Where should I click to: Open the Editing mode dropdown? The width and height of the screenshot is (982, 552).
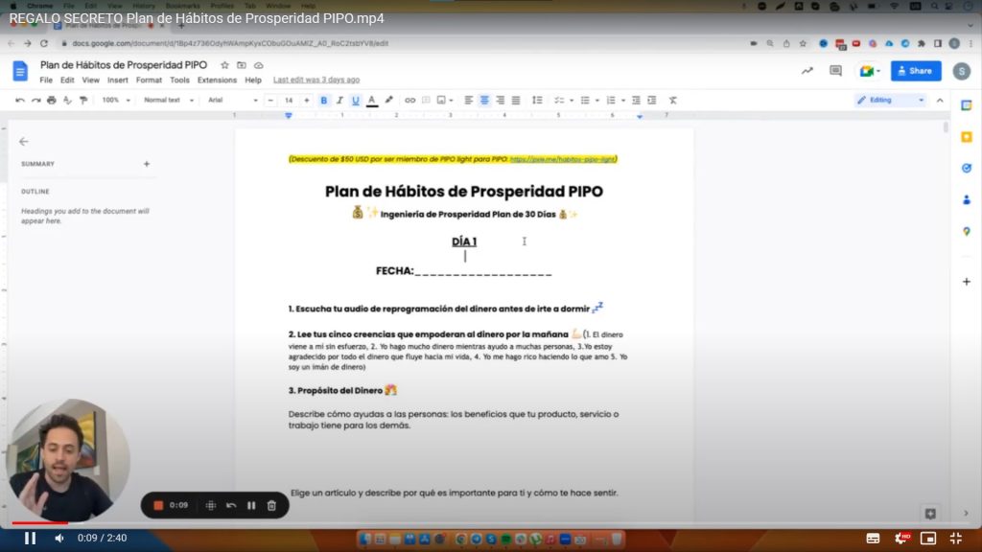890,100
